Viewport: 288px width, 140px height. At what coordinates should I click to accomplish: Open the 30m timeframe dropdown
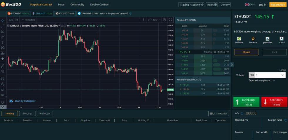(11, 20)
